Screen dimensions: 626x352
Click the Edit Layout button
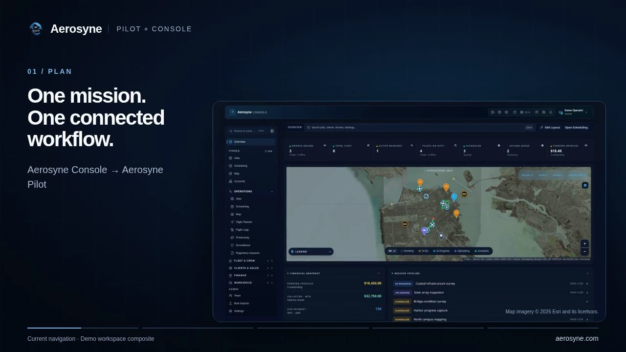click(550, 128)
